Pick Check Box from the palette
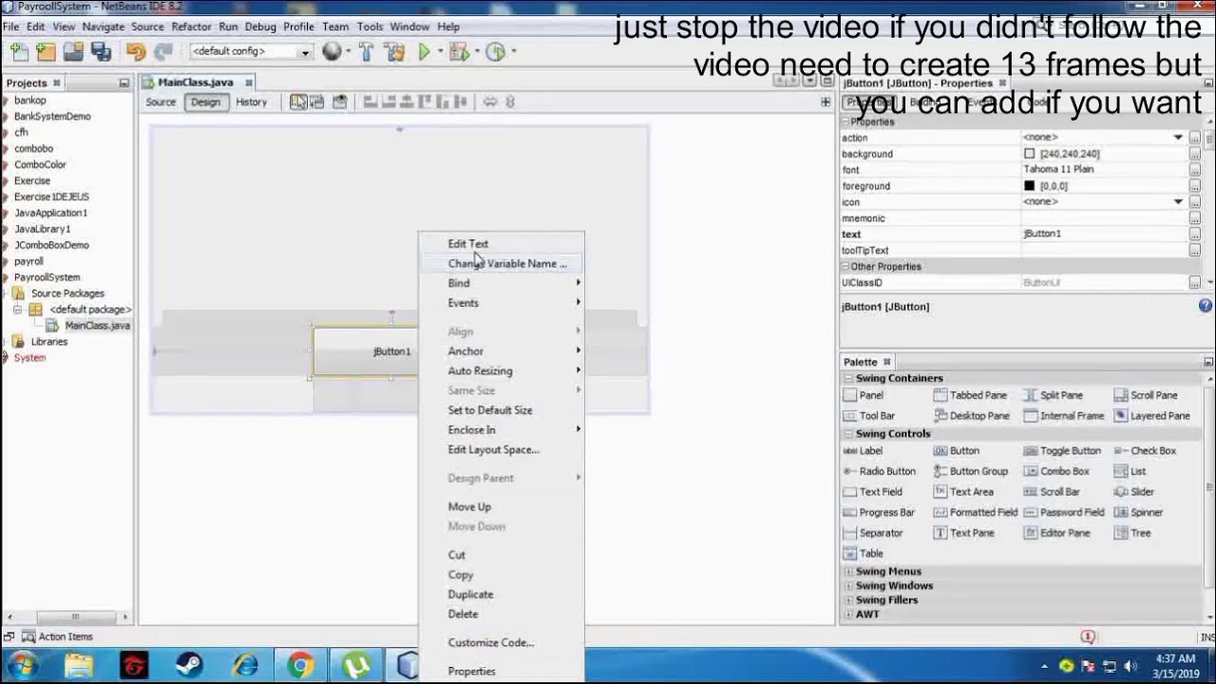1216x684 pixels. coord(1145,451)
